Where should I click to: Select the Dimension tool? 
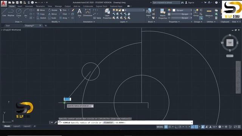coord(87,12)
